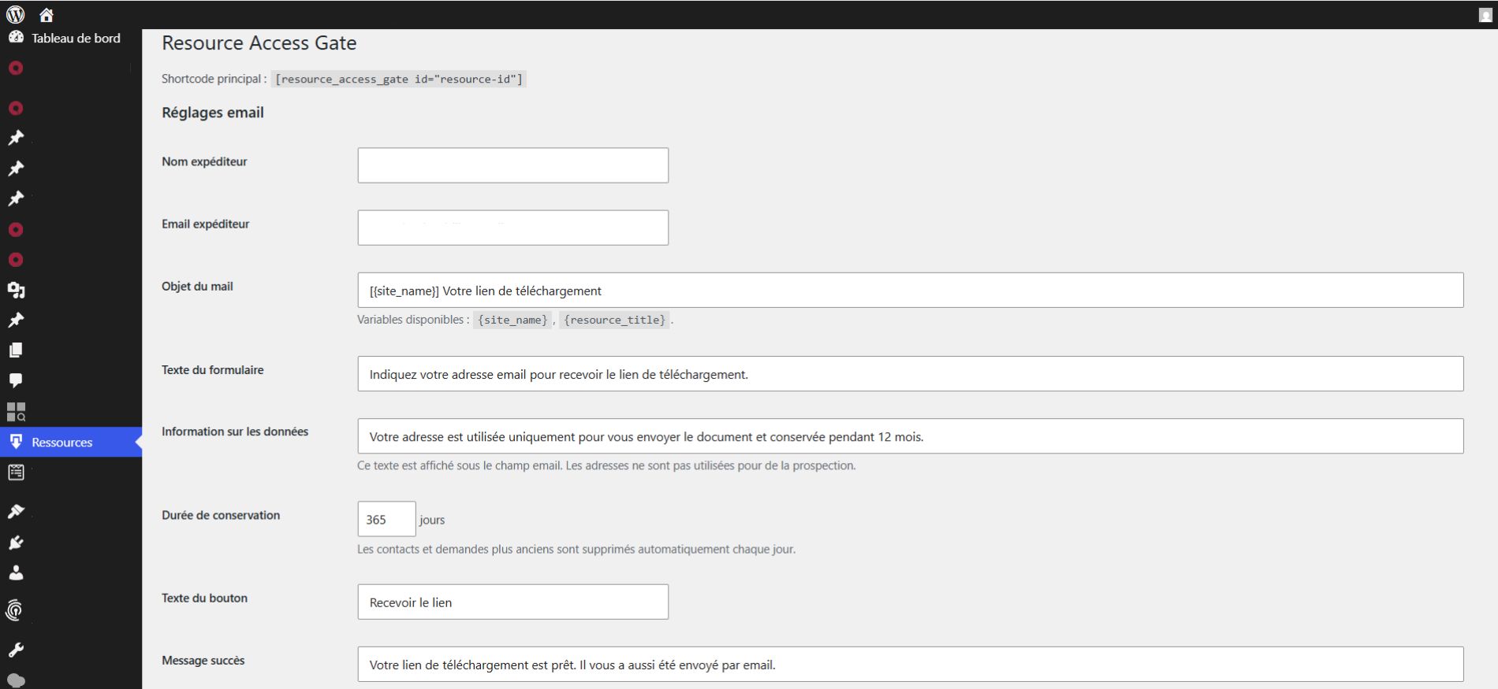The image size is (1498, 689).
Task: Click the 'Variables disponibles :' text
Action: point(413,320)
